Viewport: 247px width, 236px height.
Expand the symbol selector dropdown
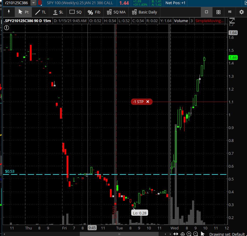pos(33,3)
